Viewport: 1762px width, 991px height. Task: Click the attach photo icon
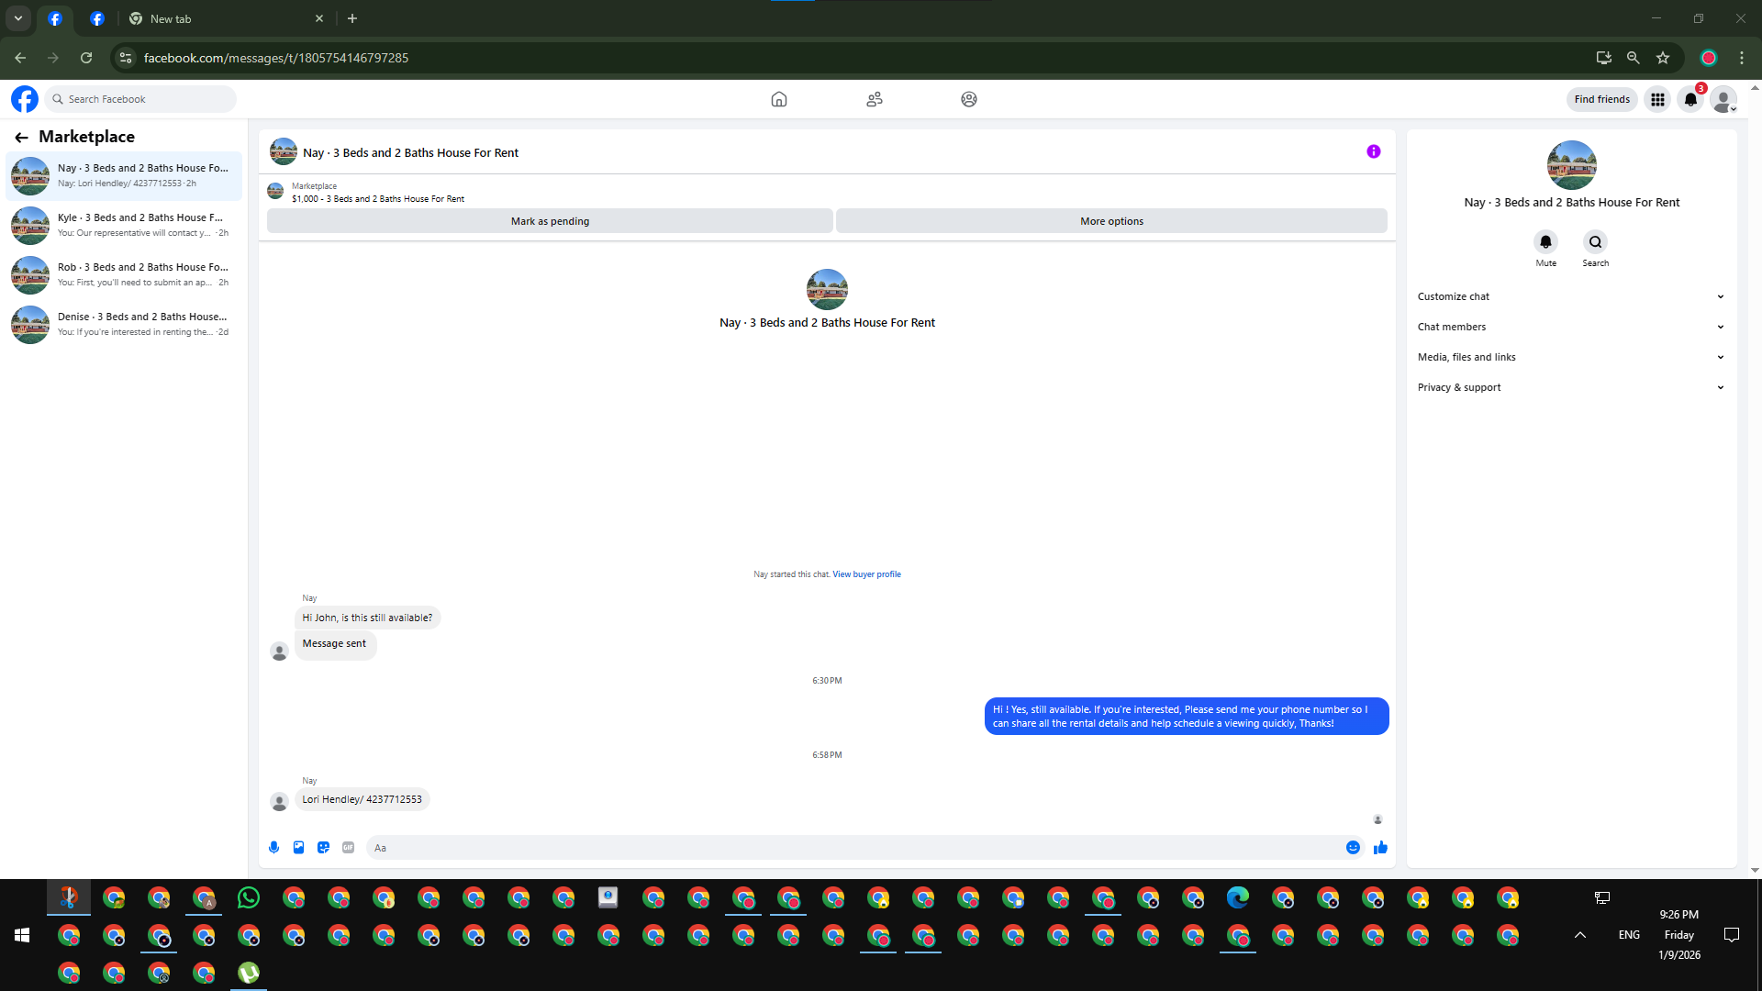point(298,848)
